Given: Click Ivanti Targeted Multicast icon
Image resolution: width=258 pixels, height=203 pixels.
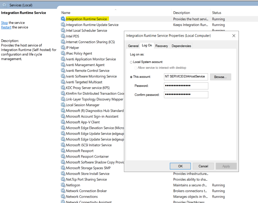Looking at the screenshot, I should [x=63, y=82].
